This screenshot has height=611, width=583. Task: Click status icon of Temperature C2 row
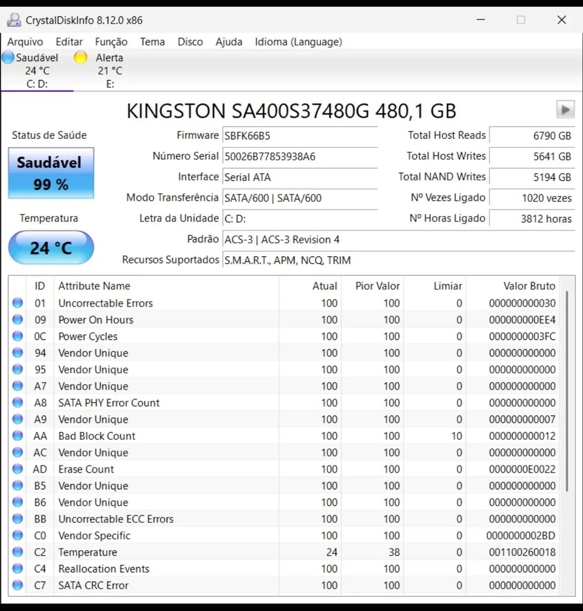point(18,552)
